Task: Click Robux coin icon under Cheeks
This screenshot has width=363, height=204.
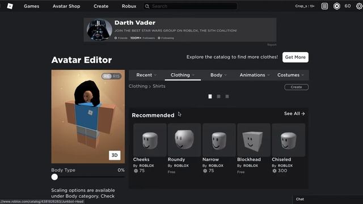Action: click(136, 171)
